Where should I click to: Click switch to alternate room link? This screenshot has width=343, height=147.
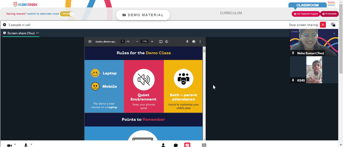[43, 14]
